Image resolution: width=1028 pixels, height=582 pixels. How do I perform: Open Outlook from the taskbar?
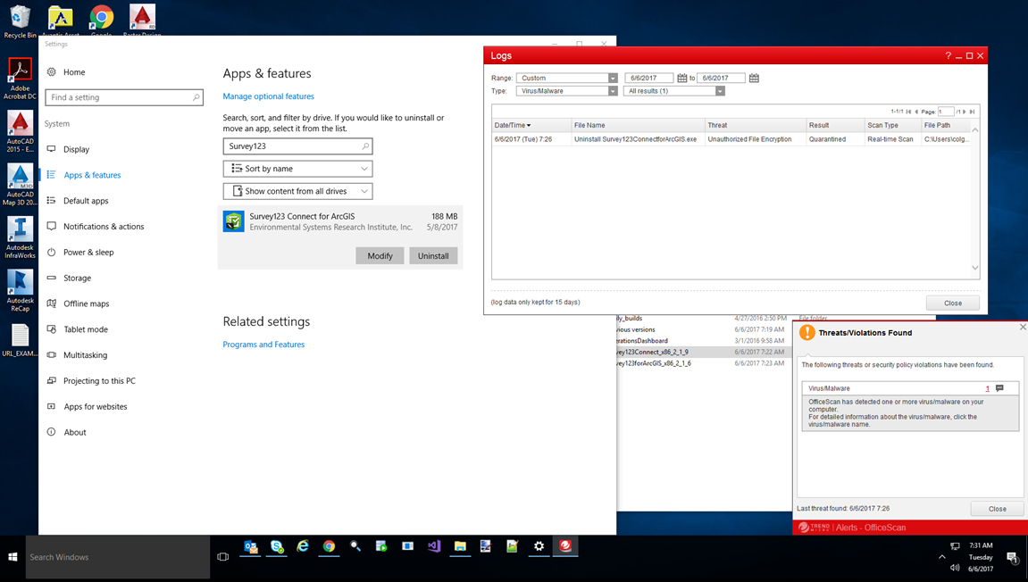pyautogui.click(x=250, y=546)
